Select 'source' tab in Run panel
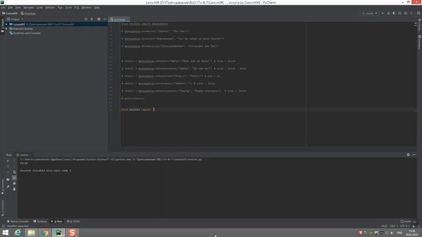The height and width of the screenshot is (237, 422). (x=24, y=155)
